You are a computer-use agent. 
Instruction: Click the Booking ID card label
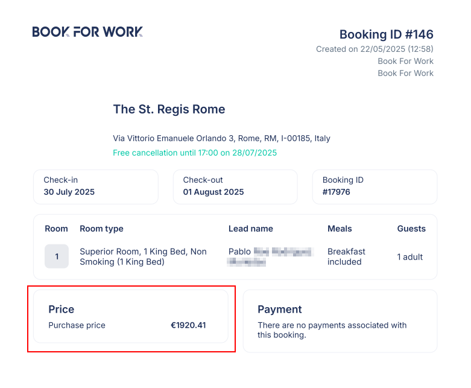click(343, 180)
